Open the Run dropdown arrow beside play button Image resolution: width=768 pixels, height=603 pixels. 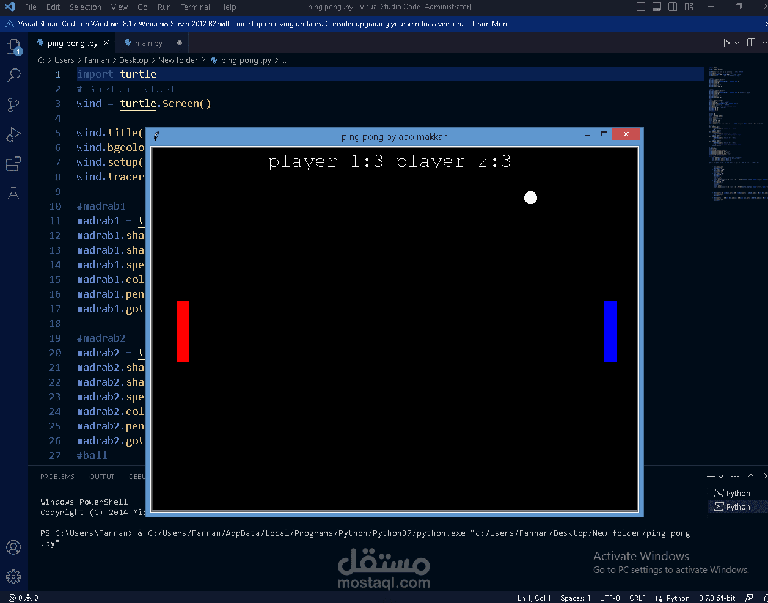[737, 43]
